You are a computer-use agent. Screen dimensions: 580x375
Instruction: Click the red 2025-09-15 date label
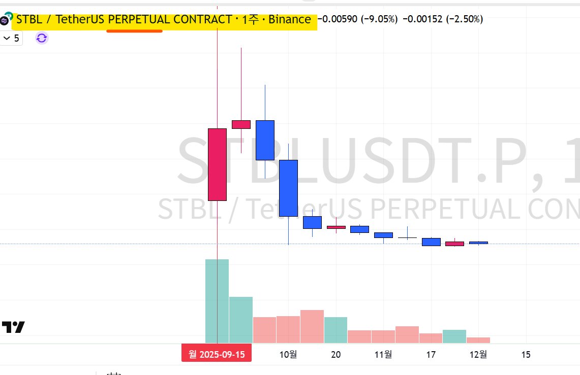tap(217, 354)
